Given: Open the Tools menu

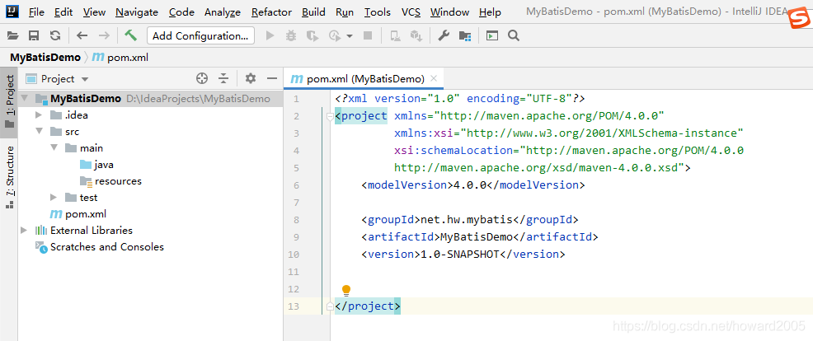Looking at the screenshot, I should click(378, 12).
